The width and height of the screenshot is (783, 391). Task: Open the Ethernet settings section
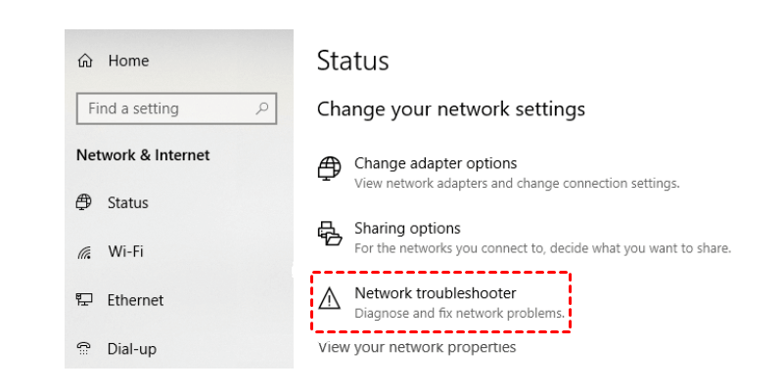[x=135, y=300]
